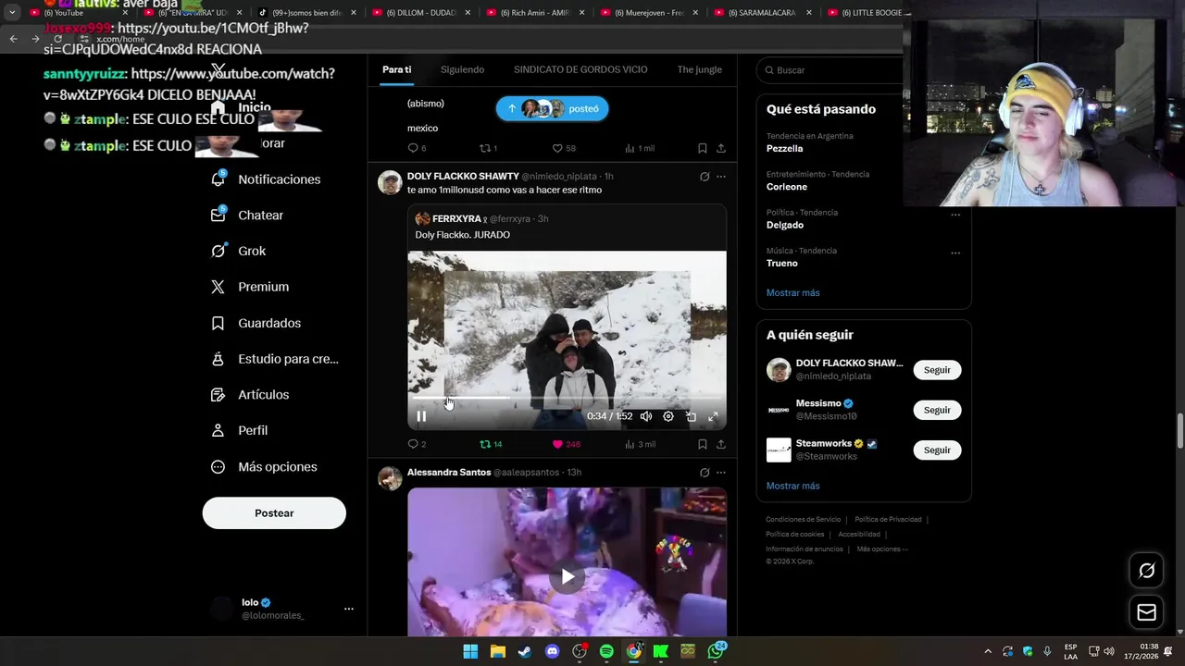Screen dimensions: 1185x666
Task: Open browser tab search dropdown
Action: pos(12,13)
